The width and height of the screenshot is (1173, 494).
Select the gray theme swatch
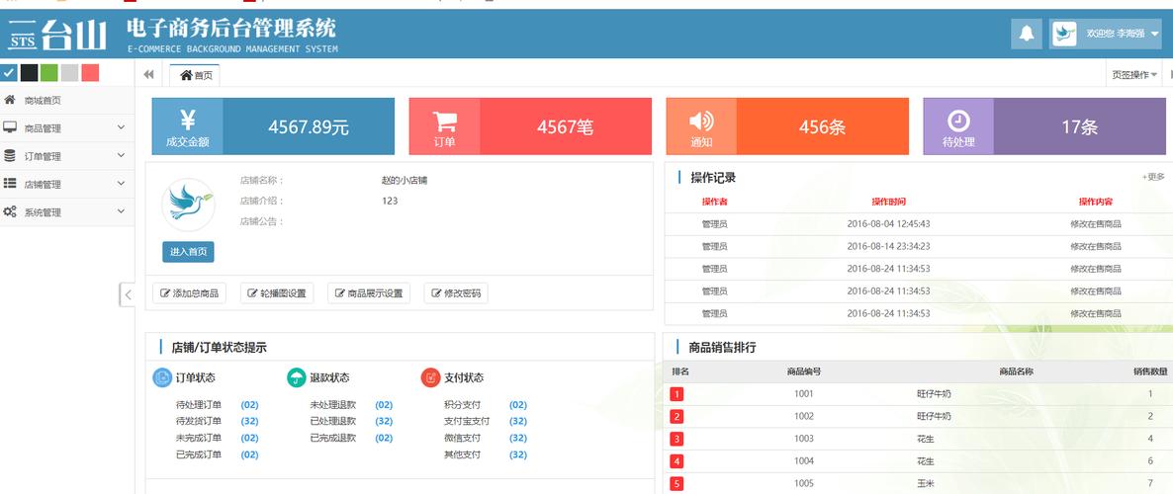[69, 72]
